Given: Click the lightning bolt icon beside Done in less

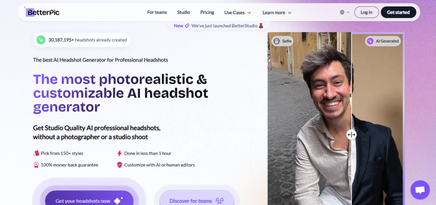Looking at the screenshot, I should 120,153.
